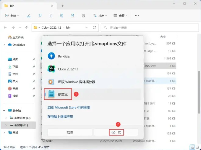Switch to large thumbnails view icon
This screenshot has height=150, width=201.
(x=198, y=147)
